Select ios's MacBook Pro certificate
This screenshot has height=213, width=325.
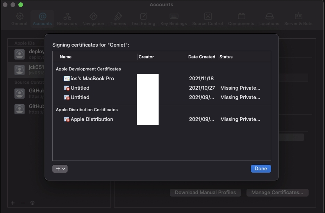pos(92,79)
